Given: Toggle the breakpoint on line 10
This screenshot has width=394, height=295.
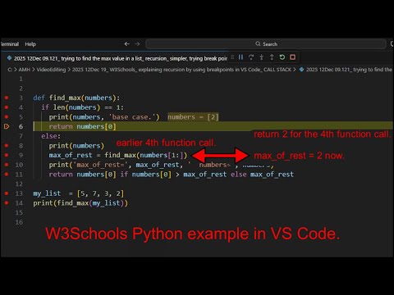Looking at the screenshot, I should (x=7, y=165).
